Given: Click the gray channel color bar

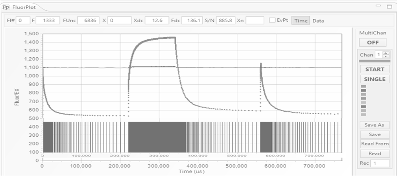Looking at the screenshot, I should 374,61.
